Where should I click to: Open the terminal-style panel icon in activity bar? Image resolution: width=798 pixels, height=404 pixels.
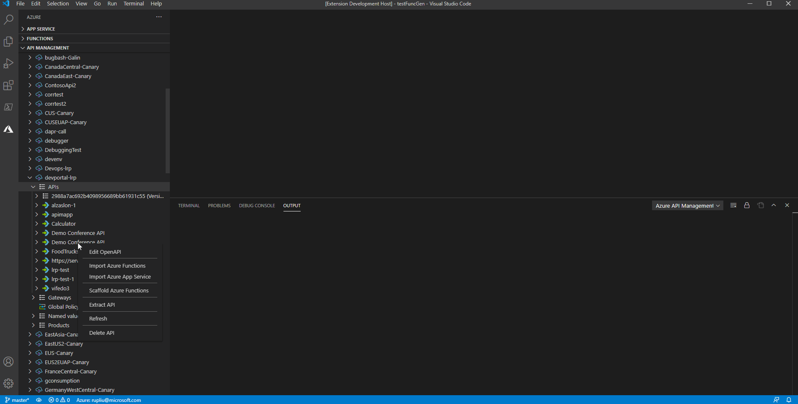[8, 107]
